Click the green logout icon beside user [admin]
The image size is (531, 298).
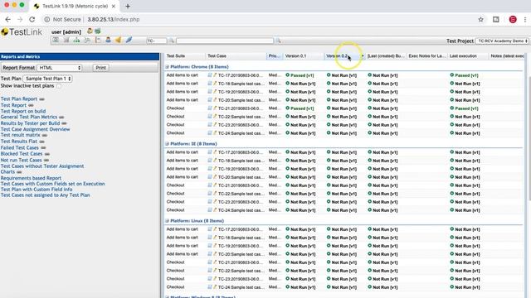[98, 31]
